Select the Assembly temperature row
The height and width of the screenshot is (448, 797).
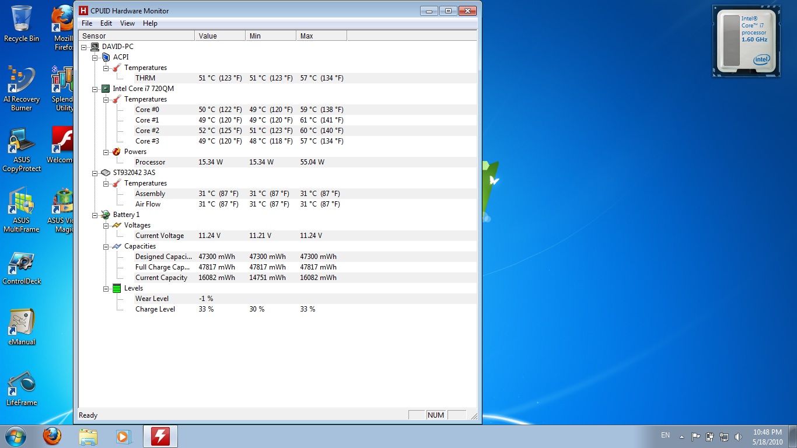(x=278, y=194)
